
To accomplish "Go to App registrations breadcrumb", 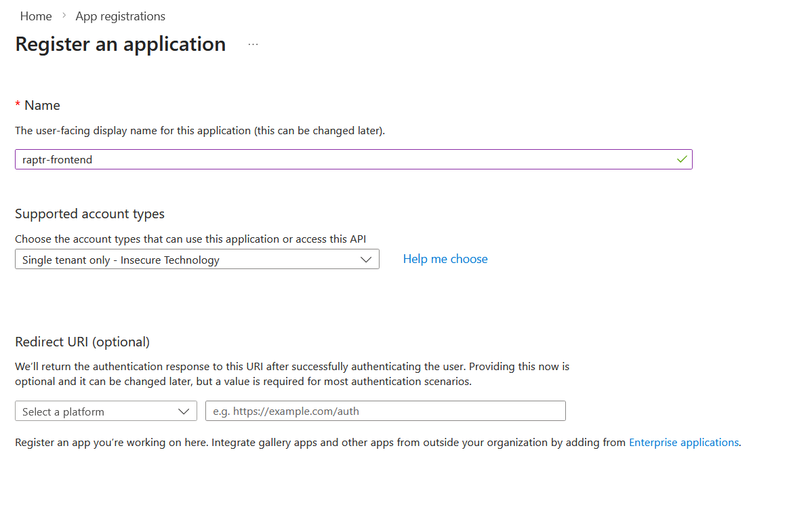I will click(120, 16).
